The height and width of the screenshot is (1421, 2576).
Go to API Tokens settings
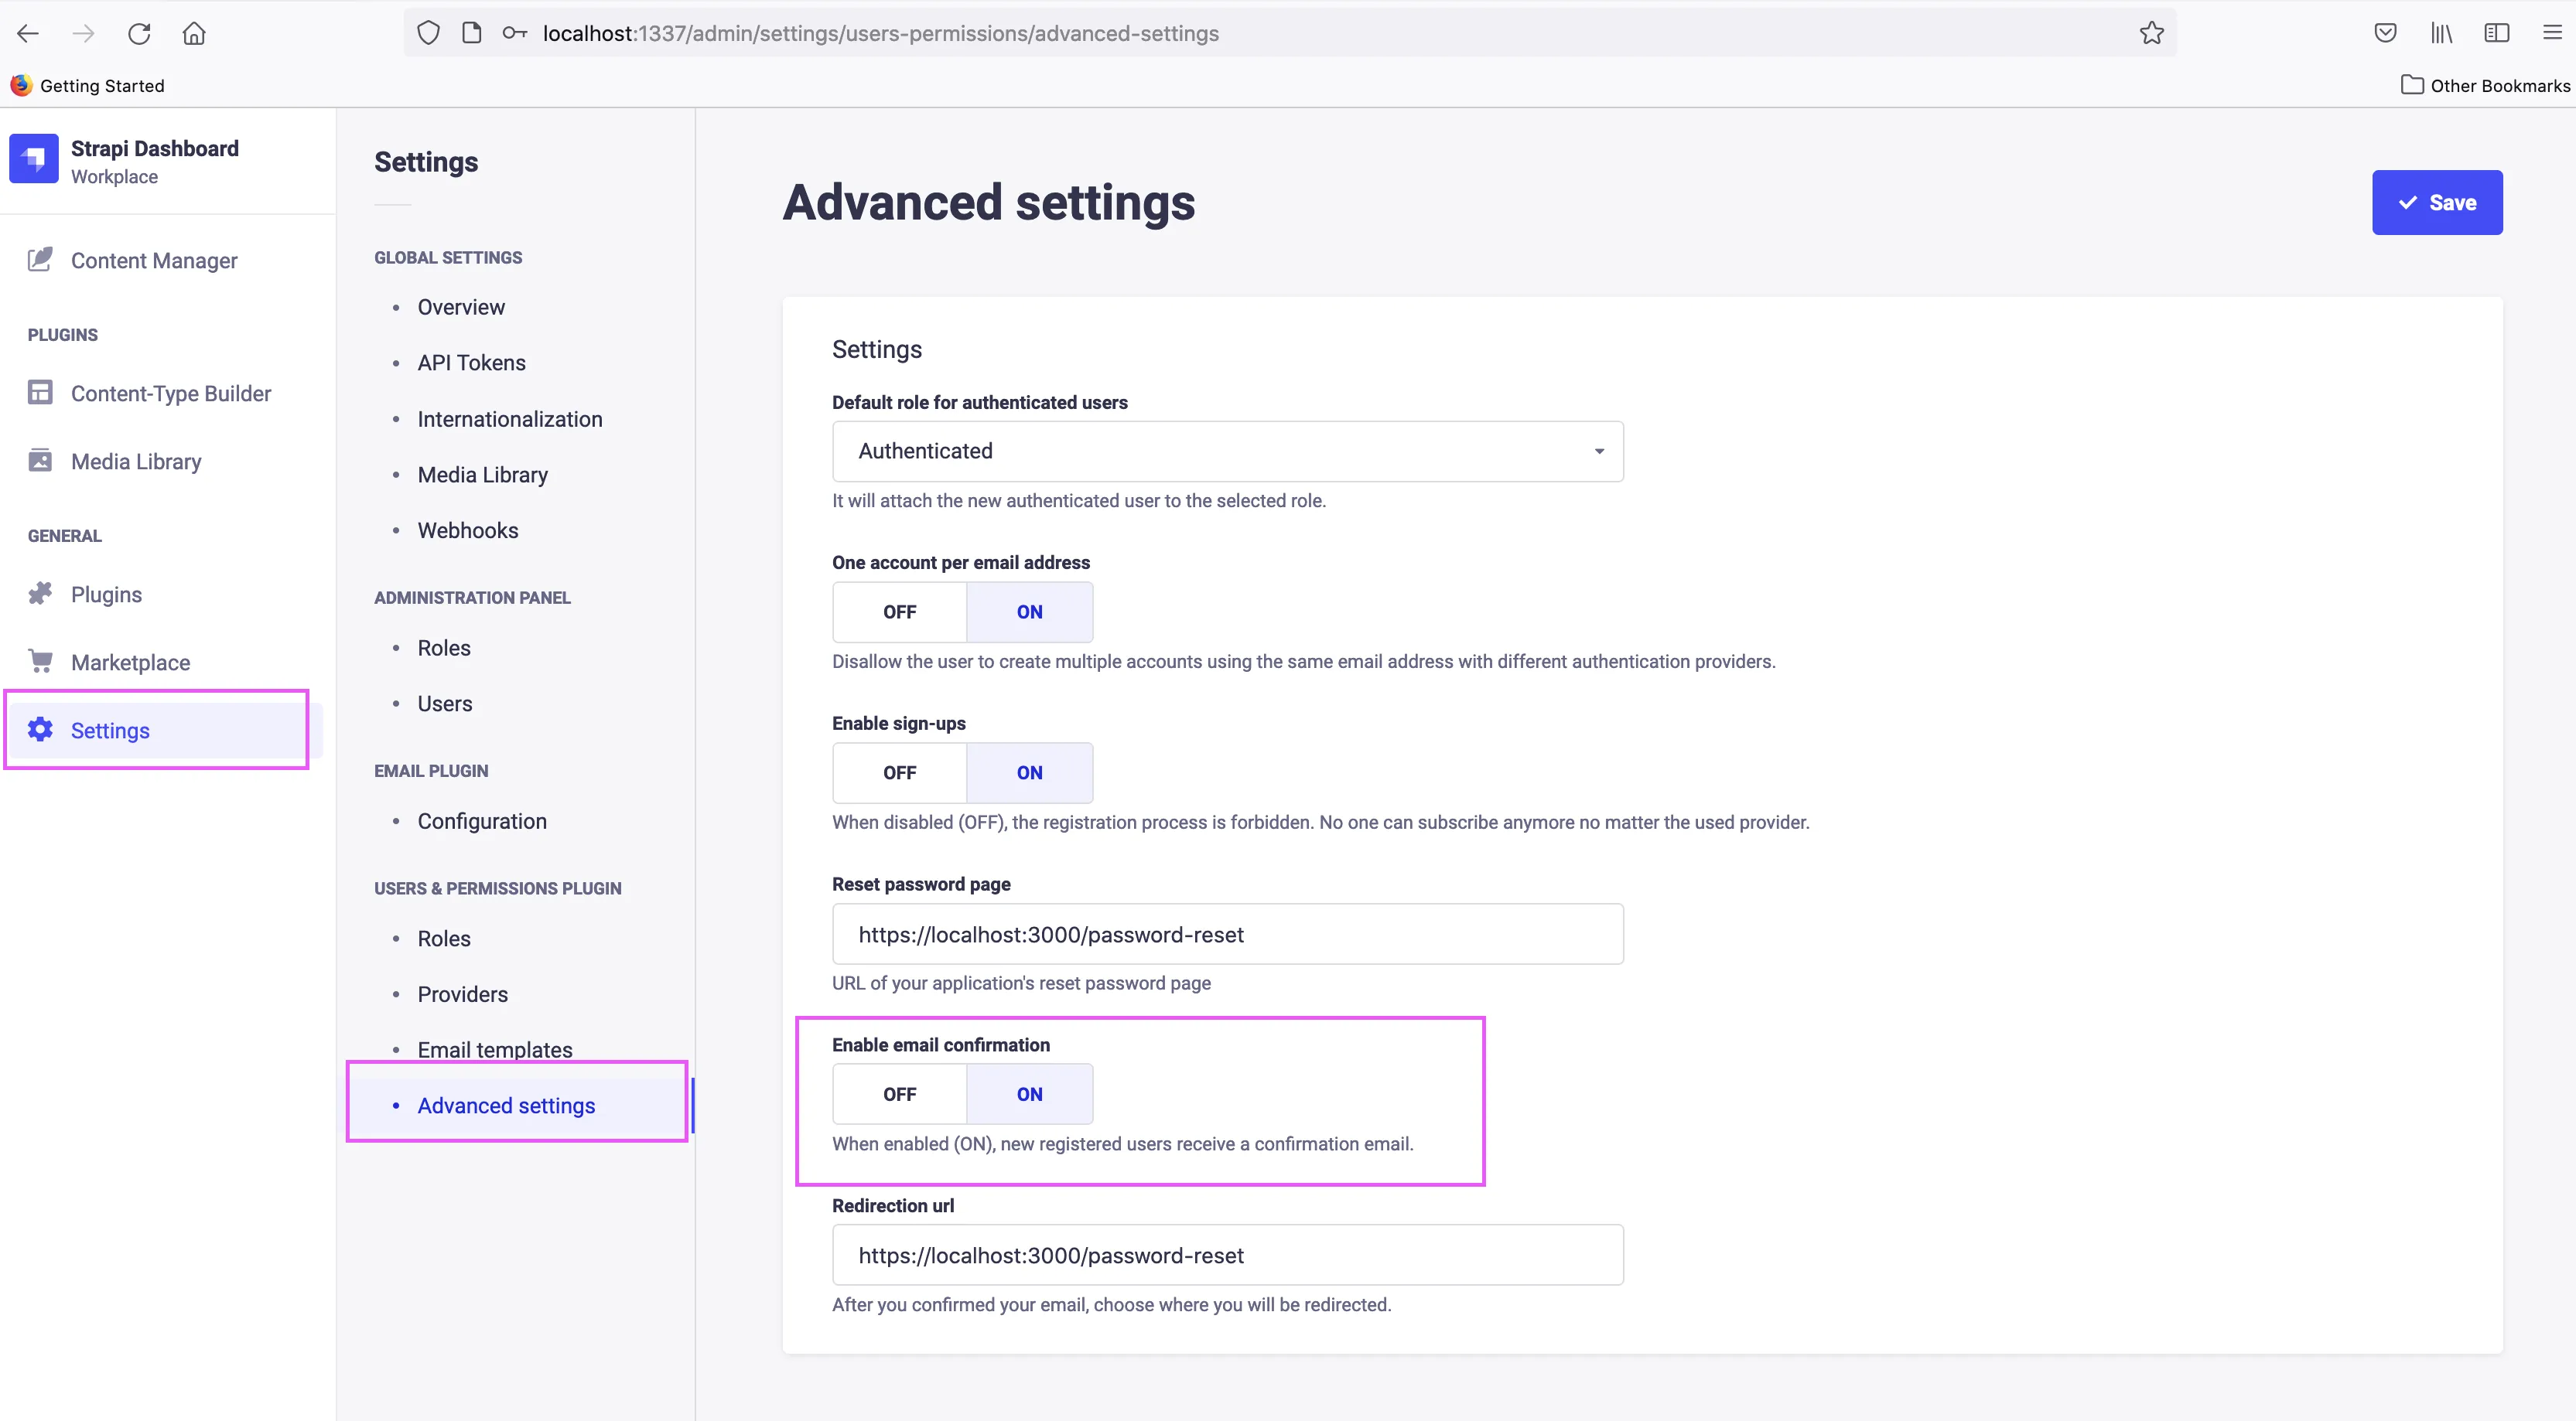471,363
